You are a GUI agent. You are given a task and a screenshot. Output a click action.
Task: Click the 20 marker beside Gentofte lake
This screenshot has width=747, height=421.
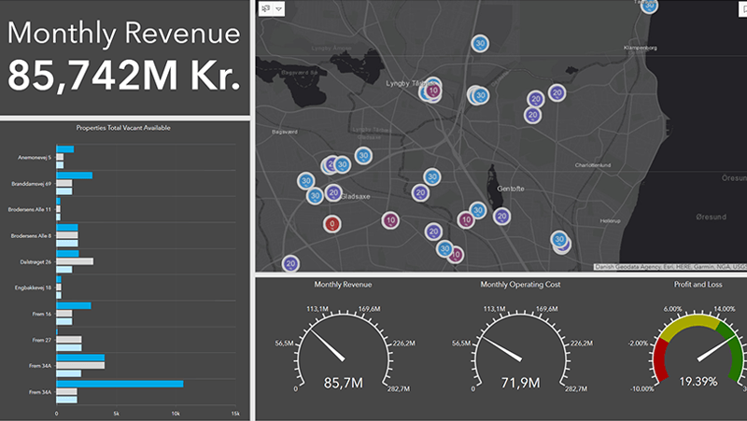coord(502,217)
